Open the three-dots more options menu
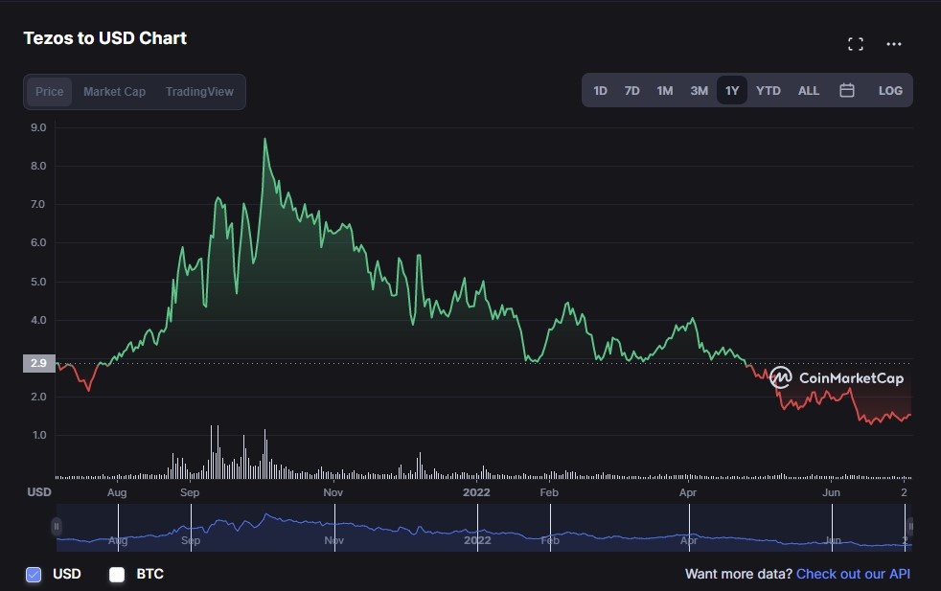The height and width of the screenshot is (591, 941). tap(894, 44)
